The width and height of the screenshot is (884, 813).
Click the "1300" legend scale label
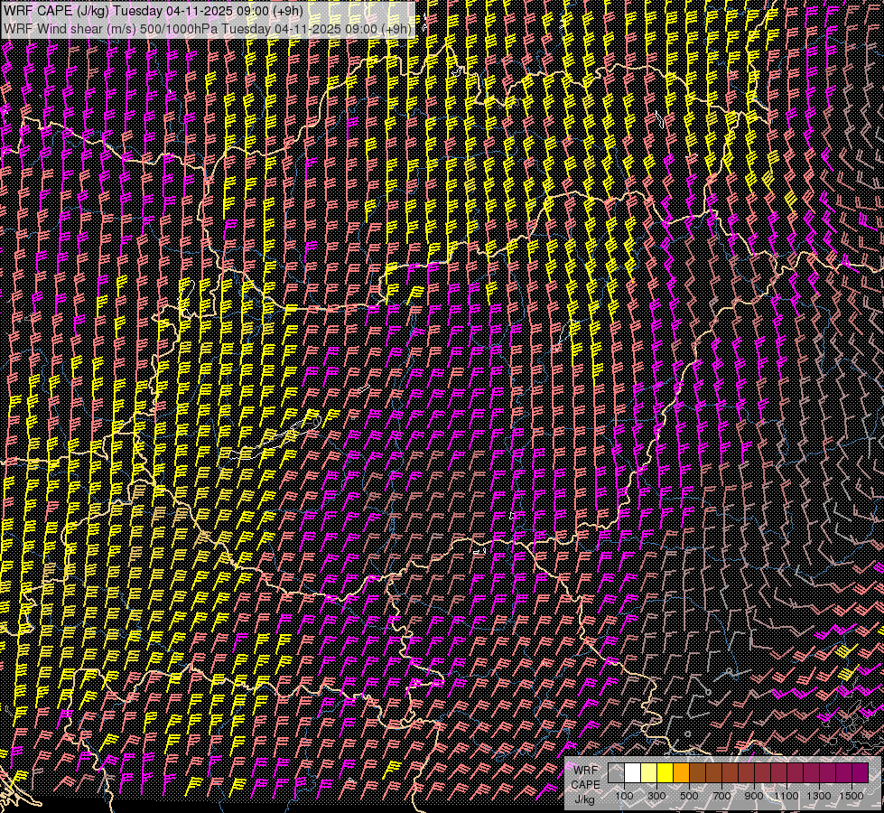pos(819,795)
